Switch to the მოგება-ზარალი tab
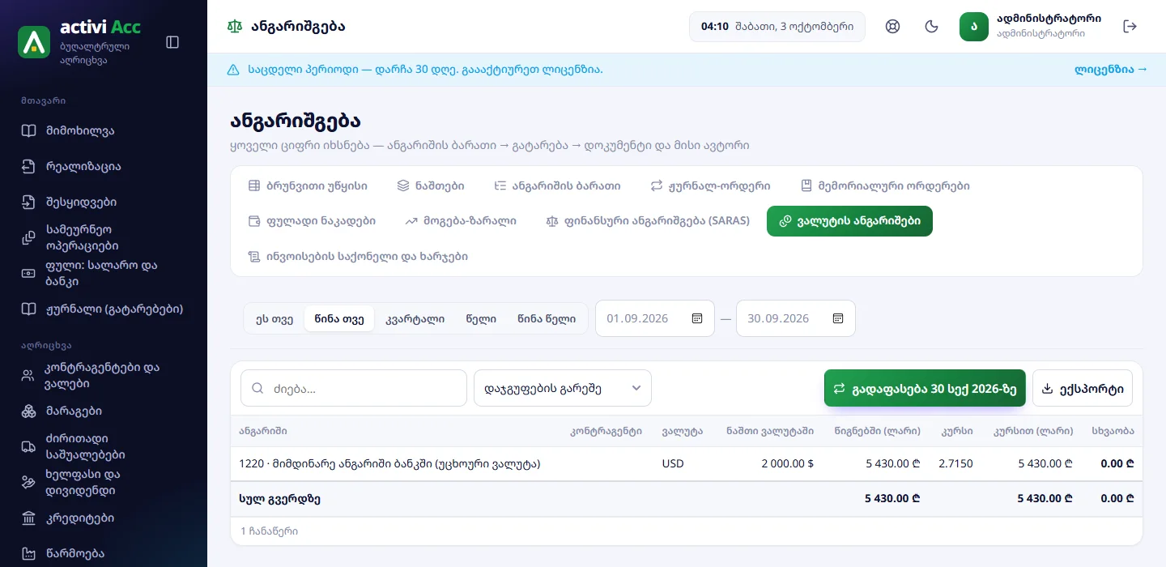This screenshot has width=1166, height=567. tap(461, 220)
